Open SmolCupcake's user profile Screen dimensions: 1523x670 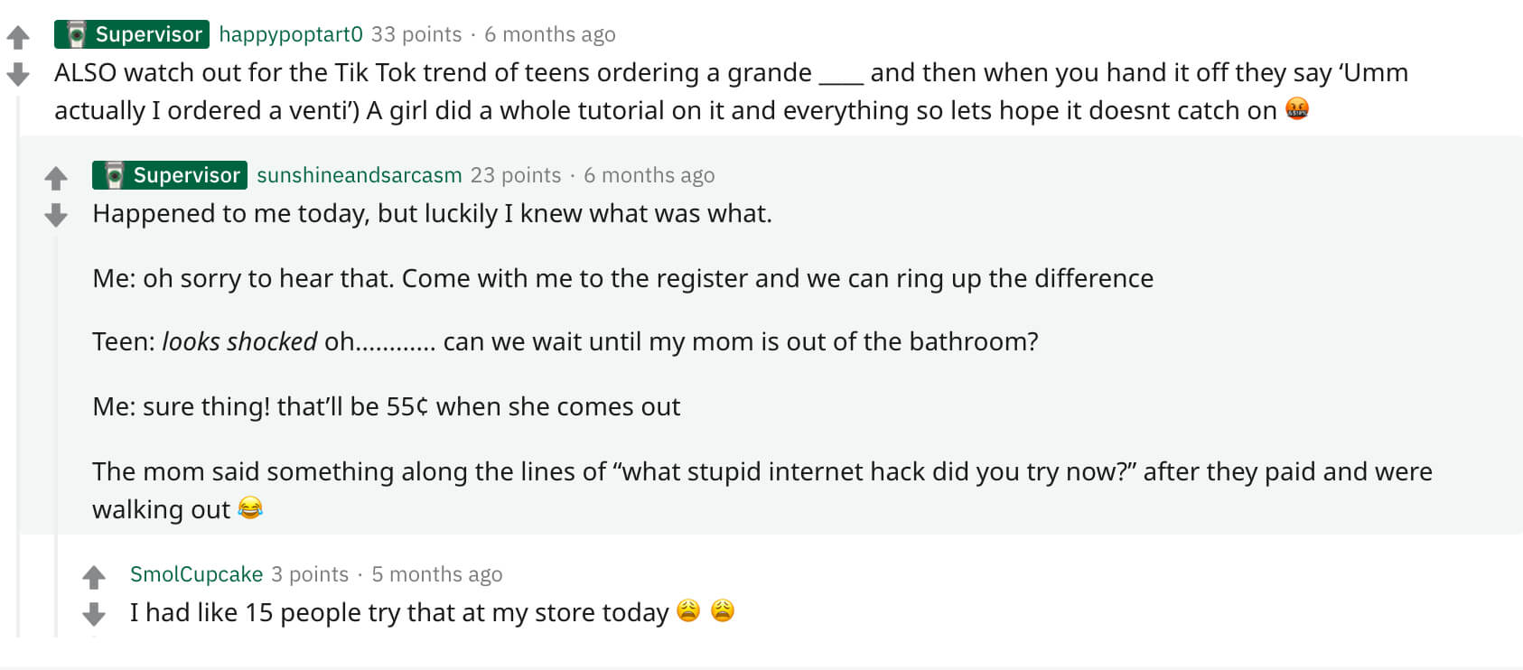click(x=196, y=574)
